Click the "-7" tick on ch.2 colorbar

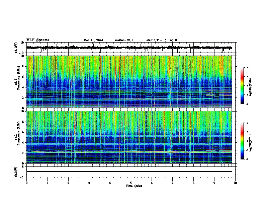pyautogui.click(x=247, y=159)
